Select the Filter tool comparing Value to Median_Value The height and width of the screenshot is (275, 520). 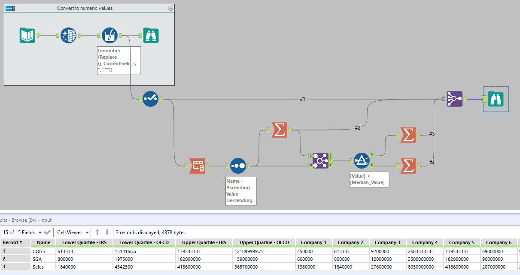click(362, 160)
